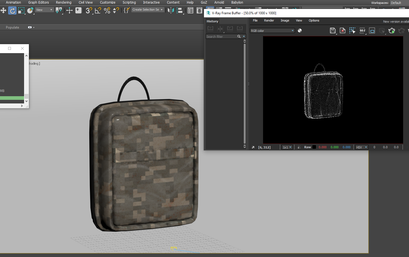Viewport: 409px width, 257px height.
Task: Open the Align tool
Action: pos(180,11)
